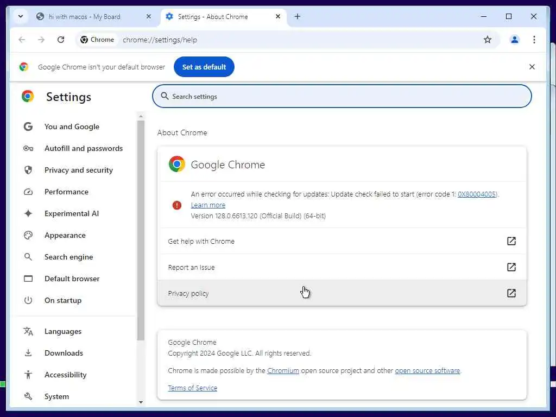Open the Privacy policy row

tap(342, 293)
